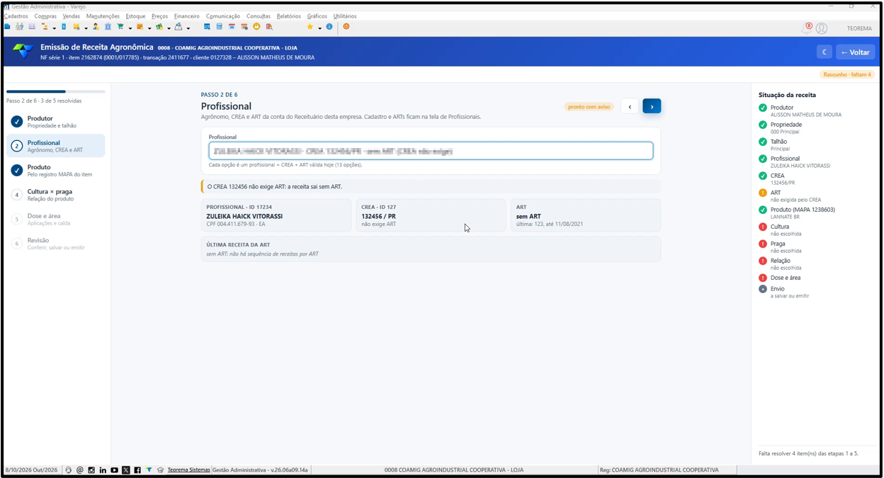Click the CREA - ID 127 card
Viewport: 884px width, 478px height.
431,215
